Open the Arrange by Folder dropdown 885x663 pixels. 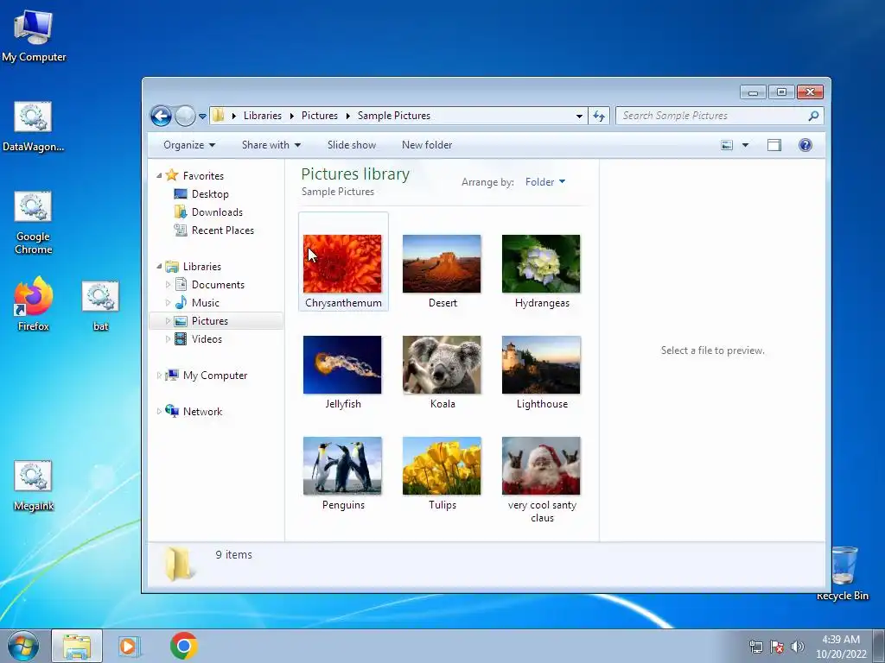545,182
